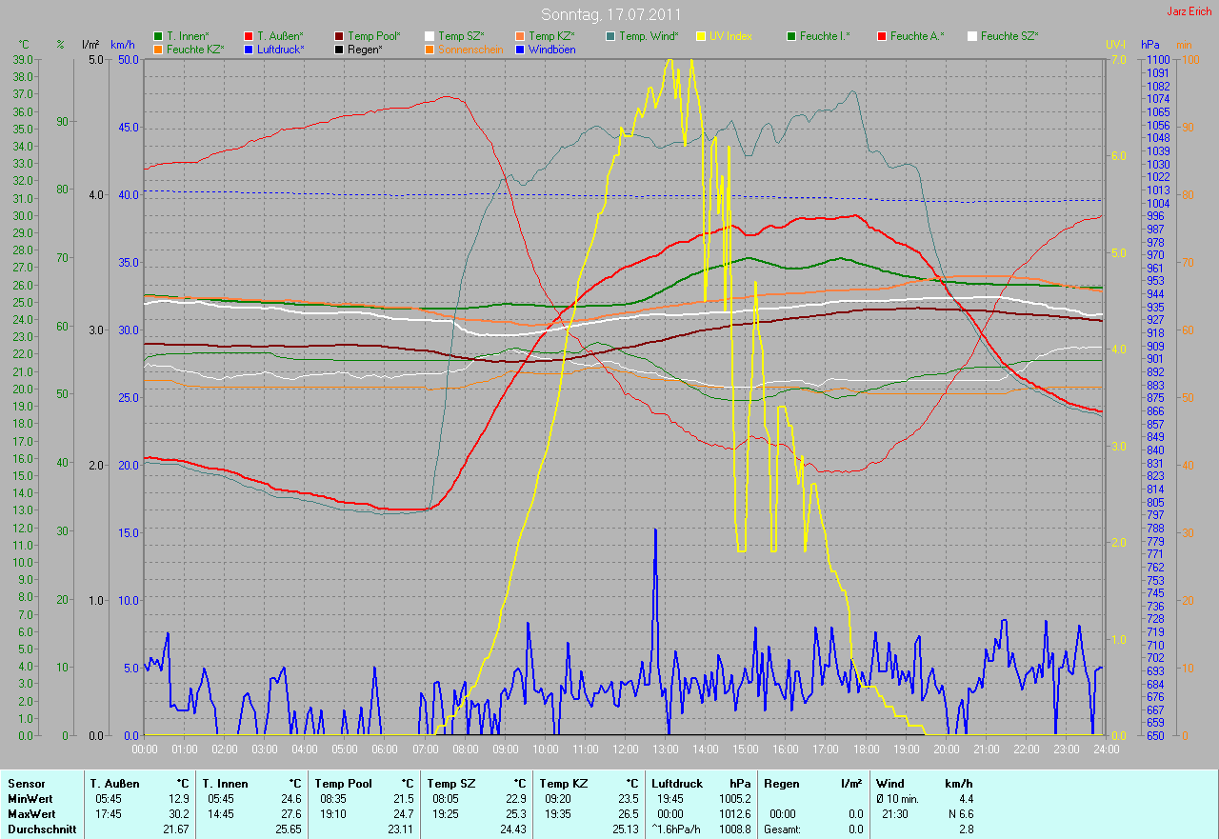This screenshot has height=839, width=1219.
Task: Click the '18:00' time axis label
Action: [x=866, y=749]
